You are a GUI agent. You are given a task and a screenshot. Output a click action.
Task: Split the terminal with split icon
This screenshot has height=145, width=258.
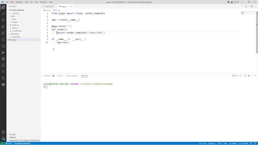[246, 76]
